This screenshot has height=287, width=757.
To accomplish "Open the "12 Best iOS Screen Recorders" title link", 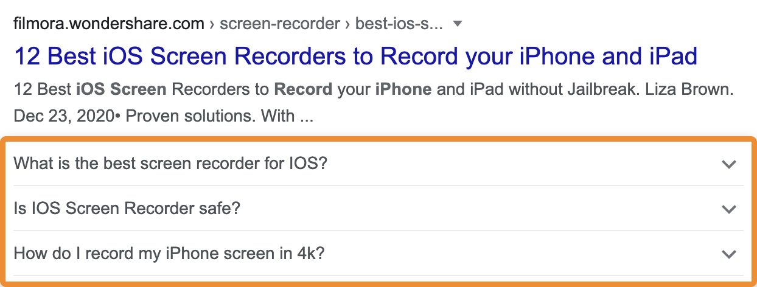I will (355, 57).
